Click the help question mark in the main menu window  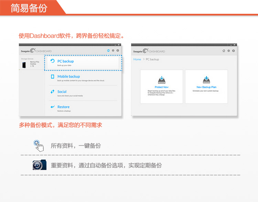118,51
